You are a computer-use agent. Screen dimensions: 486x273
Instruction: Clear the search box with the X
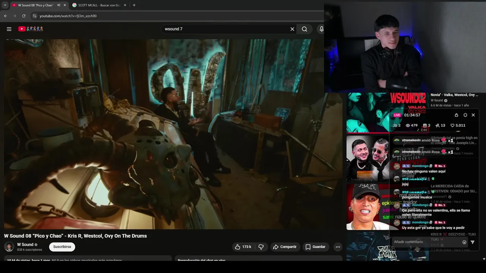coord(292,29)
